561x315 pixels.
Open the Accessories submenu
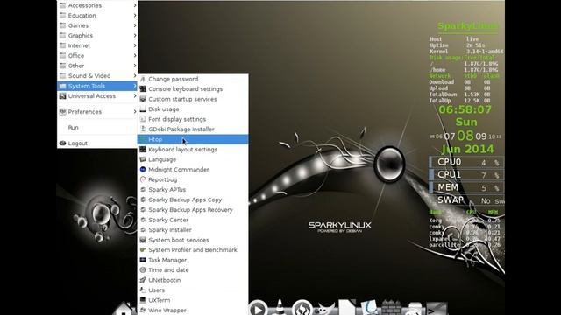point(97,5)
